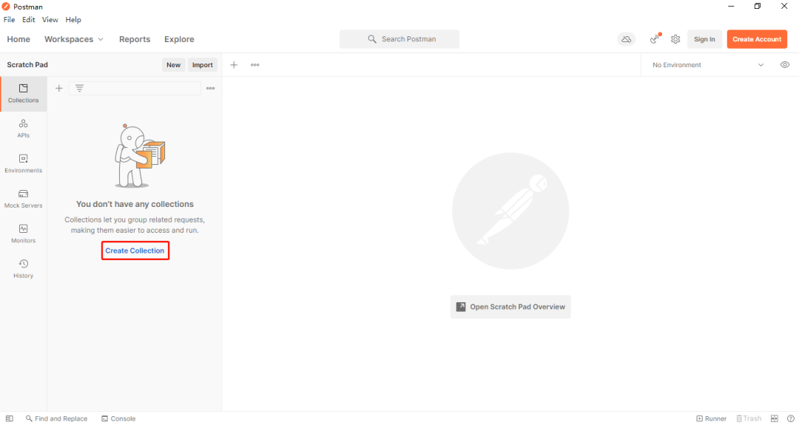Image resolution: width=799 pixels, height=425 pixels.
Task: Click the offline cloud sync icon
Action: click(x=627, y=39)
